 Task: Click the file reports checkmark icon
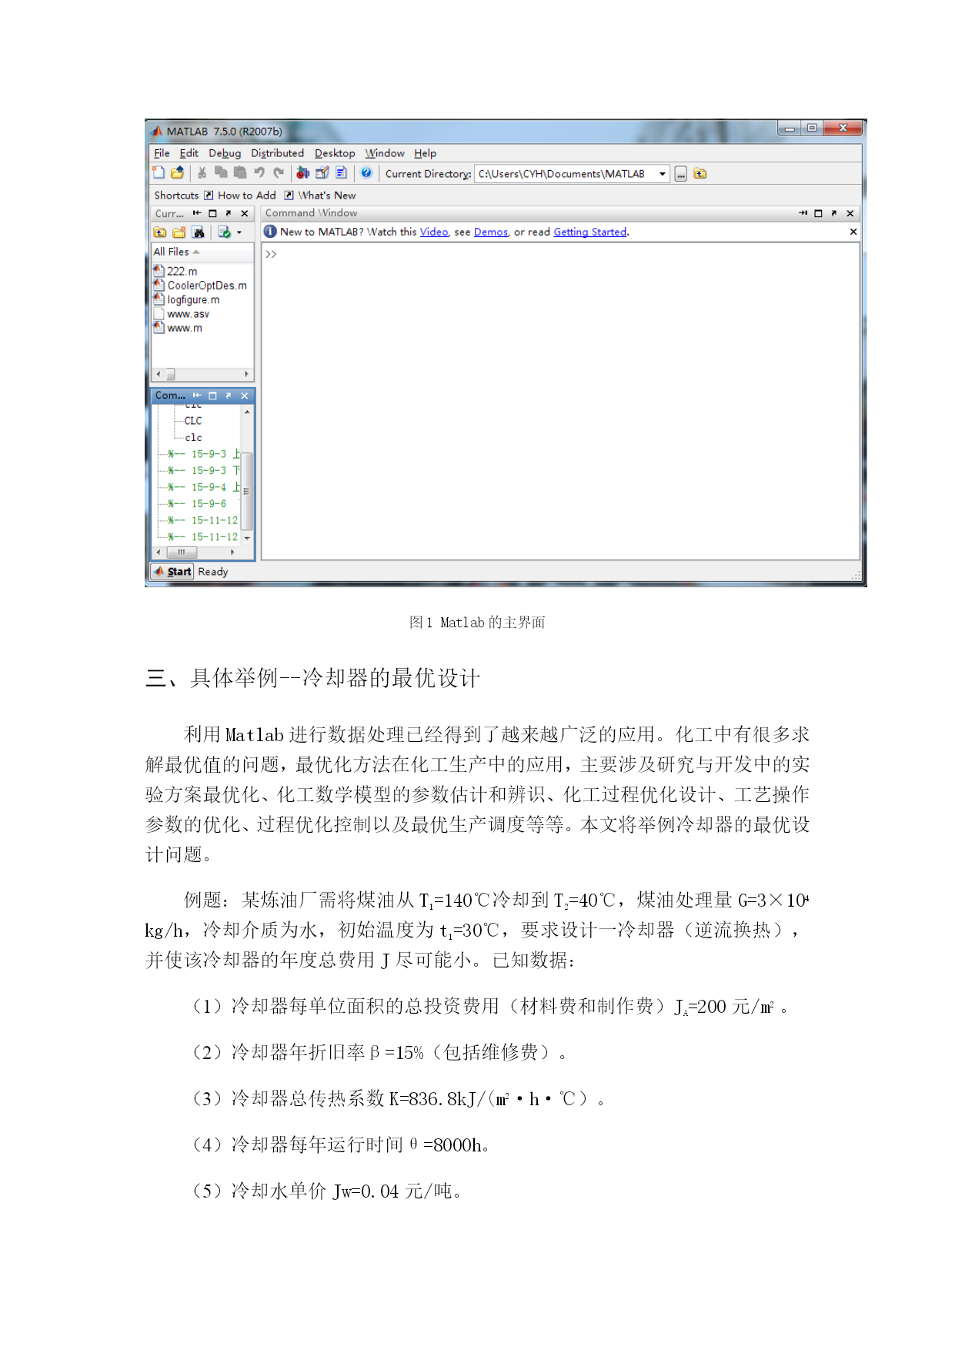point(224,232)
